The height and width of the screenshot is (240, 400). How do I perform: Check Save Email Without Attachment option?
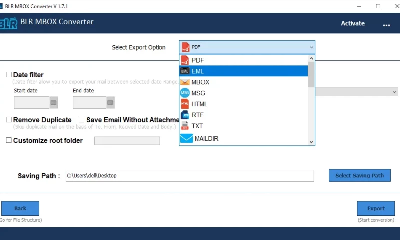[81, 120]
